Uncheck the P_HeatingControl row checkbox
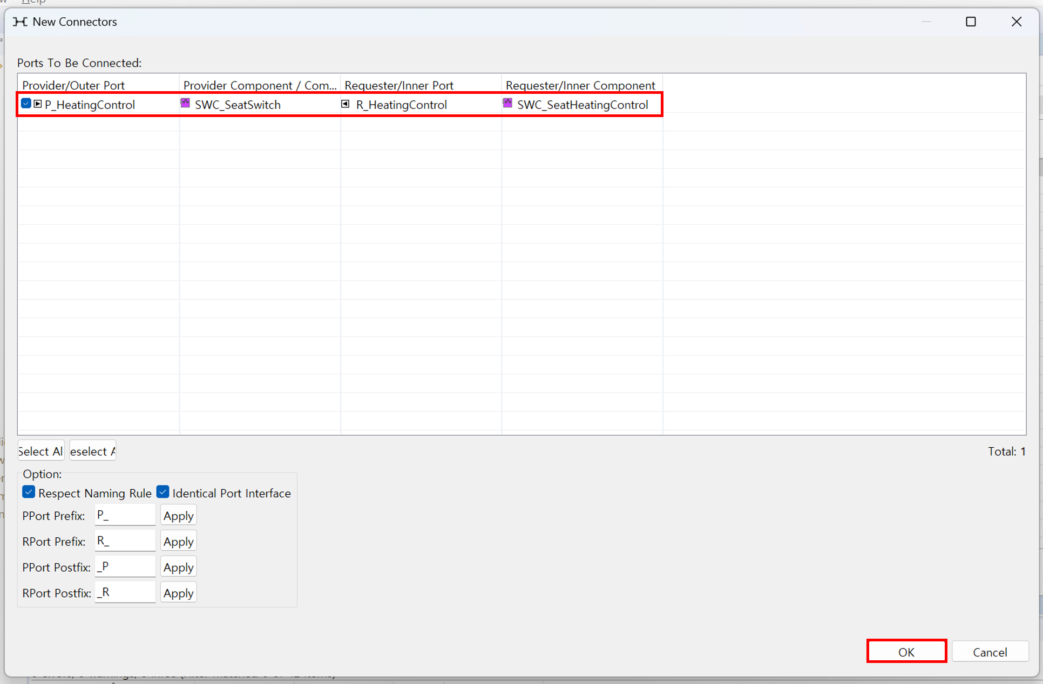The height and width of the screenshot is (684, 1043). click(x=26, y=104)
